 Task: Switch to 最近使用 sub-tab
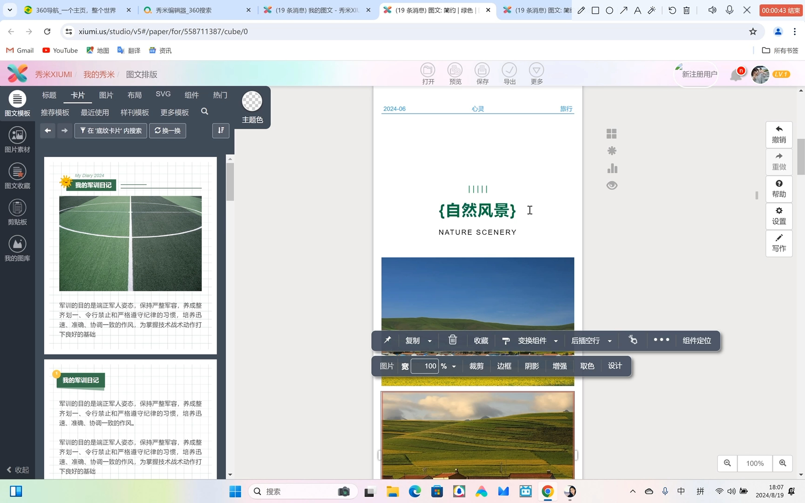click(x=95, y=113)
